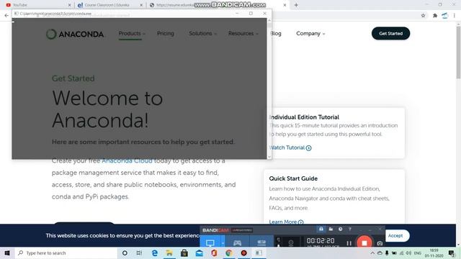461x259 pixels.
Task: Bookmark this page with the star icon
Action: point(423,16)
